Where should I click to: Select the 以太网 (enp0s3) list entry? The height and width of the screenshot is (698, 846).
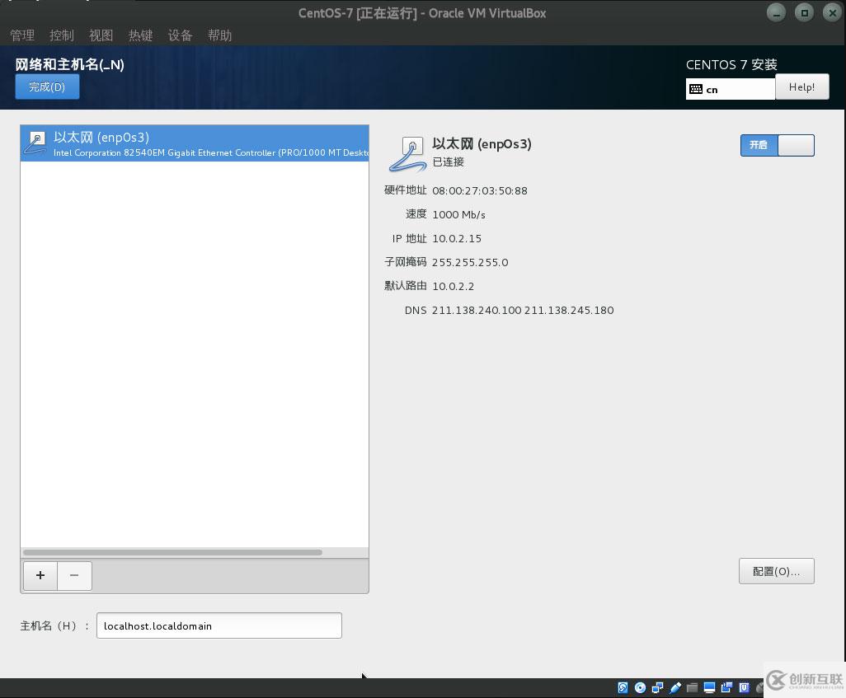pyautogui.click(x=195, y=143)
